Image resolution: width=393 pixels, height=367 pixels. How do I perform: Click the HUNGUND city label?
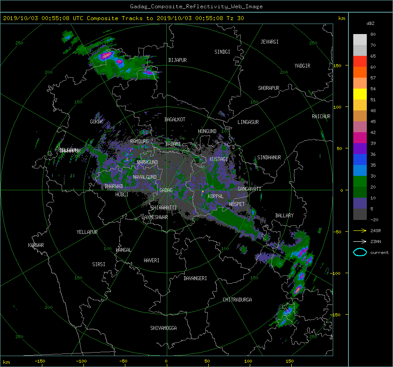point(207,131)
